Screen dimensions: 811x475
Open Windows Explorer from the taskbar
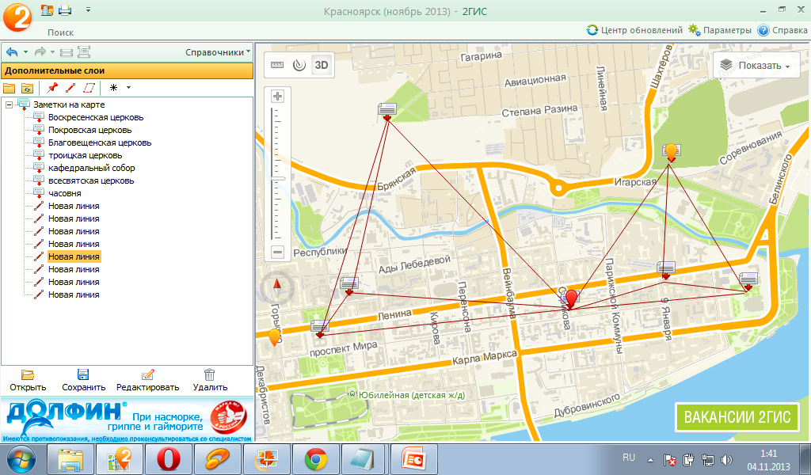(70, 459)
